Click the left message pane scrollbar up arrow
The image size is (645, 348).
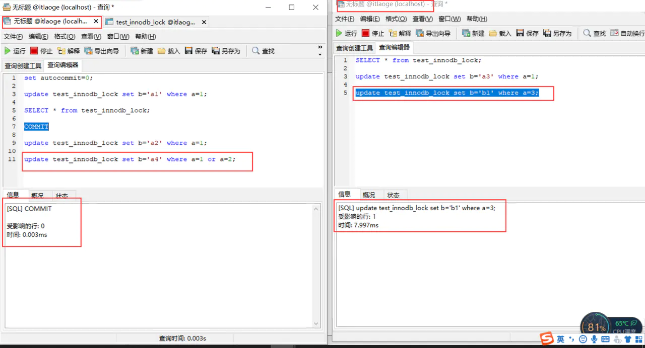(x=316, y=209)
